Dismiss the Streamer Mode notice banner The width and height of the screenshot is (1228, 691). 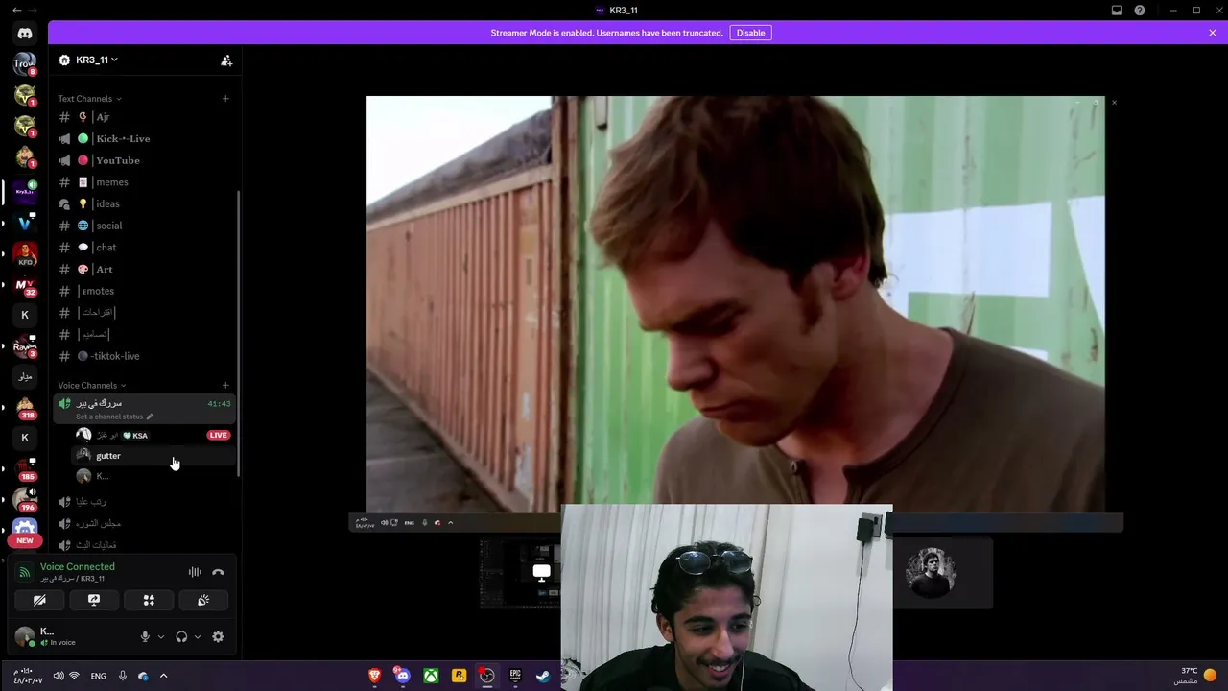pos(1213,33)
